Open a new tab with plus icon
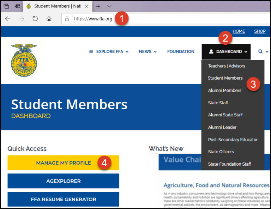This screenshot has width=271, height=209. click(x=98, y=6)
